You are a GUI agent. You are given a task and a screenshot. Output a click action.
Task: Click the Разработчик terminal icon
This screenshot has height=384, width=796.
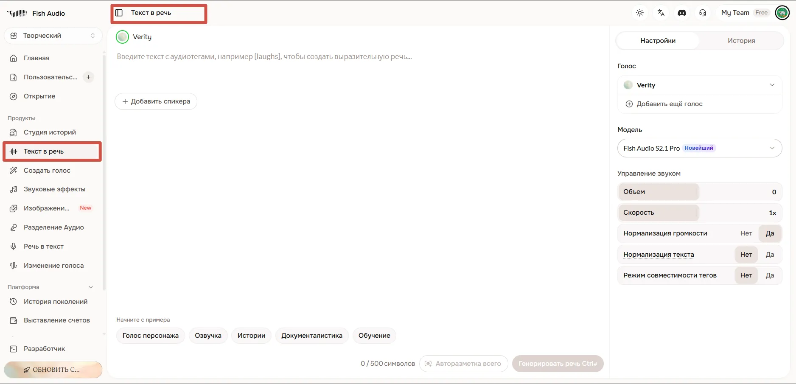click(14, 349)
